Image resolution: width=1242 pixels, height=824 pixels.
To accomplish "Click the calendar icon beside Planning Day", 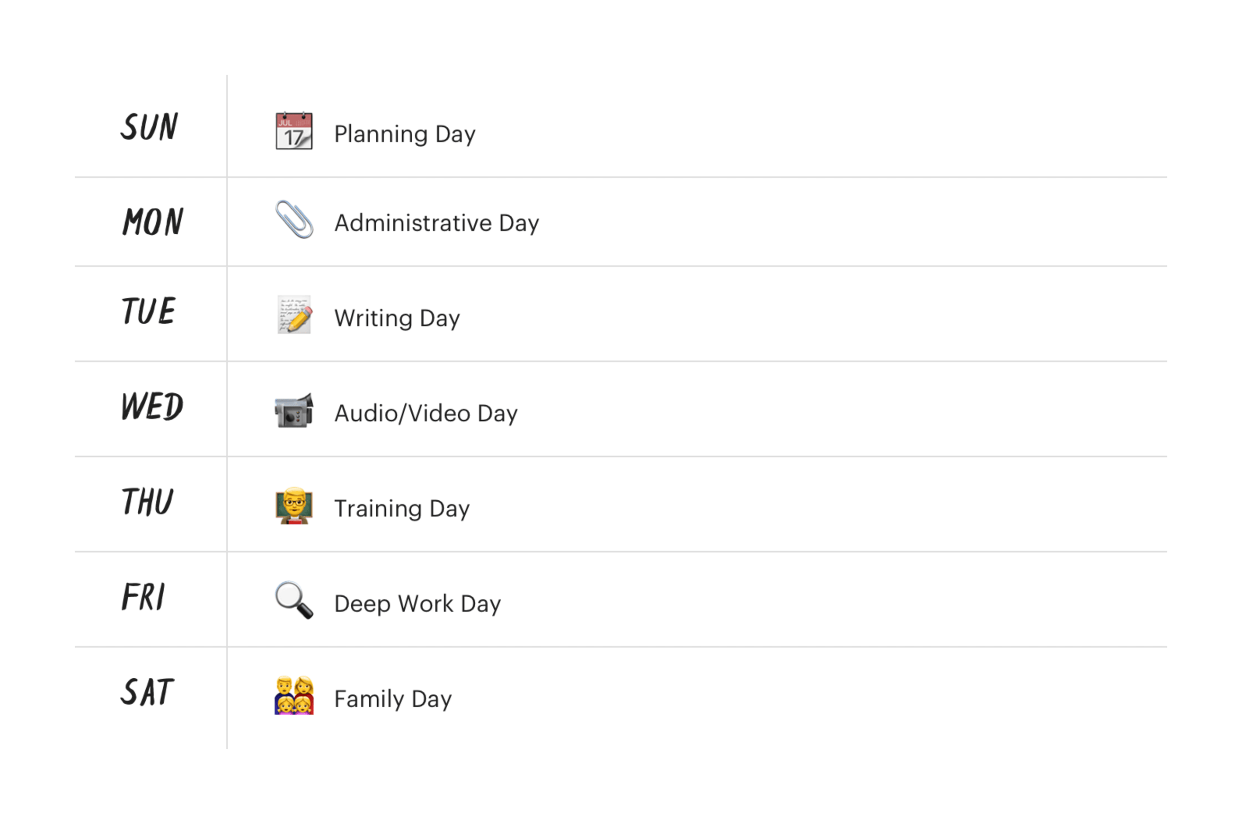I will [294, 130].
